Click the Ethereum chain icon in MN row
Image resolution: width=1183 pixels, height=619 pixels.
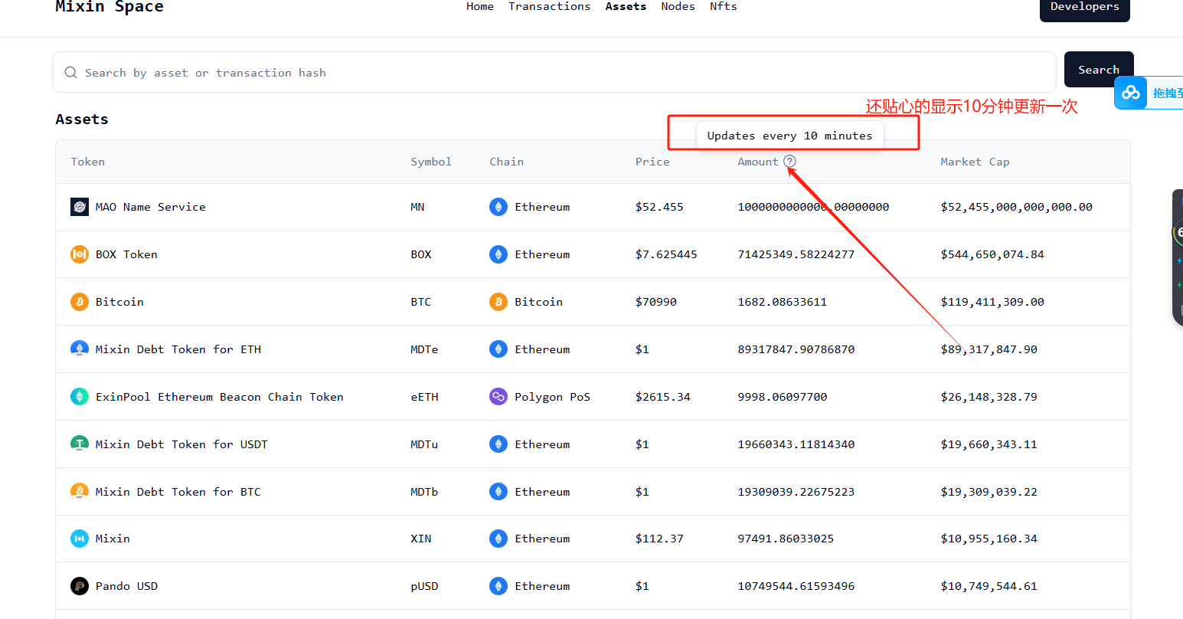tap(498, 207)
